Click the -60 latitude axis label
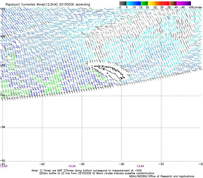The height and width of the screenshot is (178, 203). click(x=2, y=160)
